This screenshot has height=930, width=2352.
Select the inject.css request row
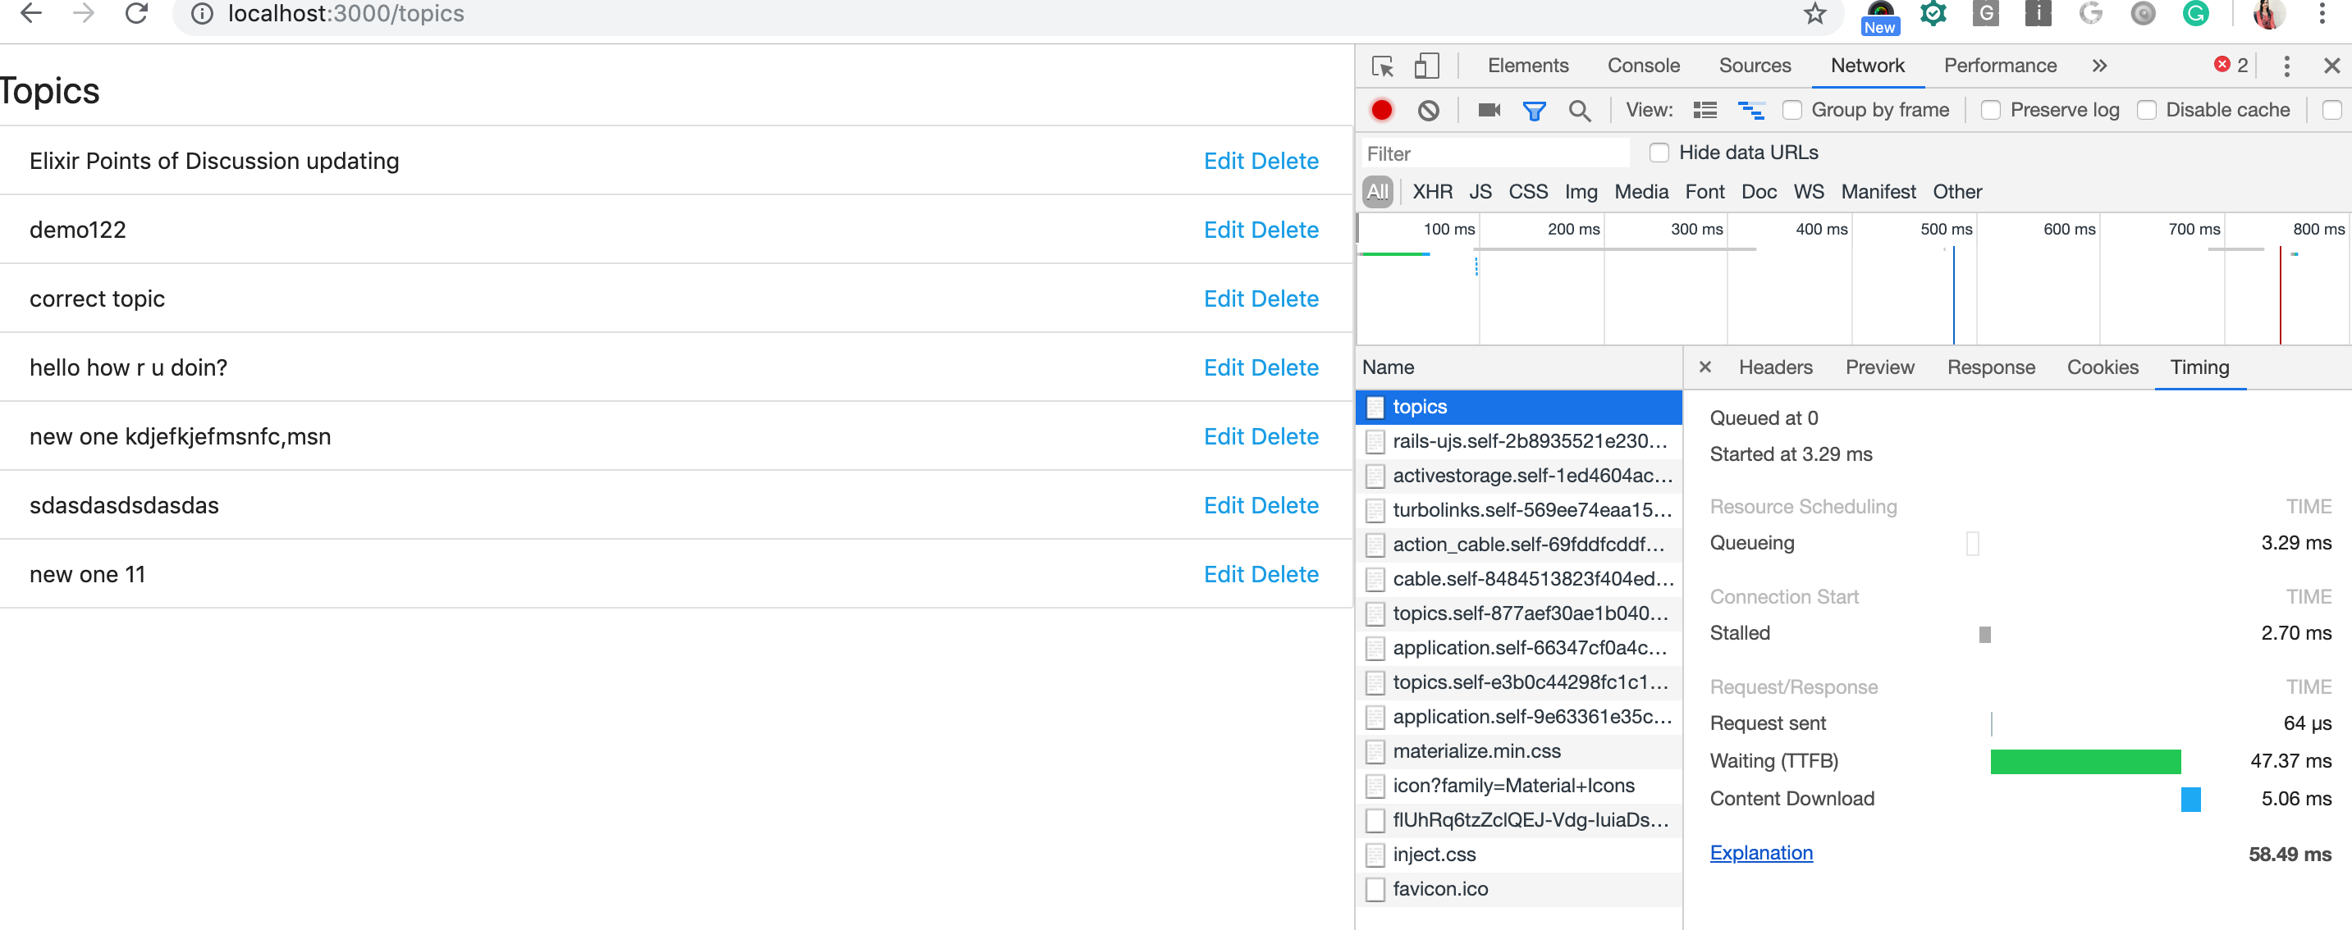[x=1518, y=855]
